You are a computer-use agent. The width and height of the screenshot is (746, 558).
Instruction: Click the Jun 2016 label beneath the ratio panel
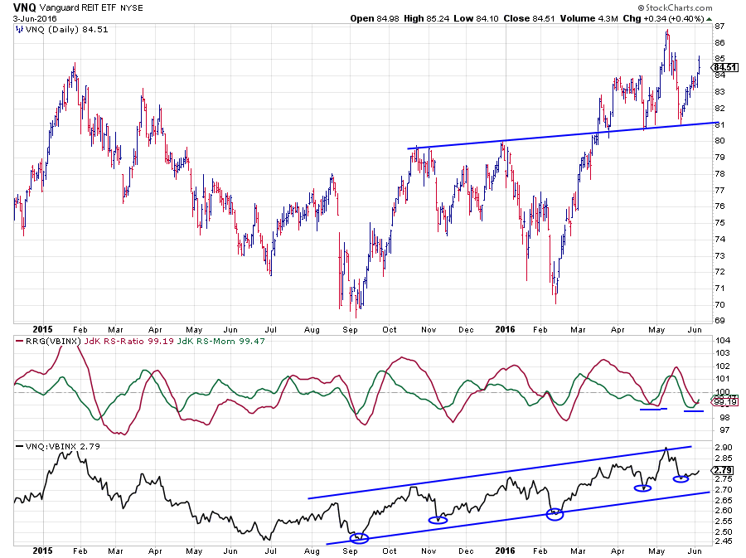click(695, 551)
